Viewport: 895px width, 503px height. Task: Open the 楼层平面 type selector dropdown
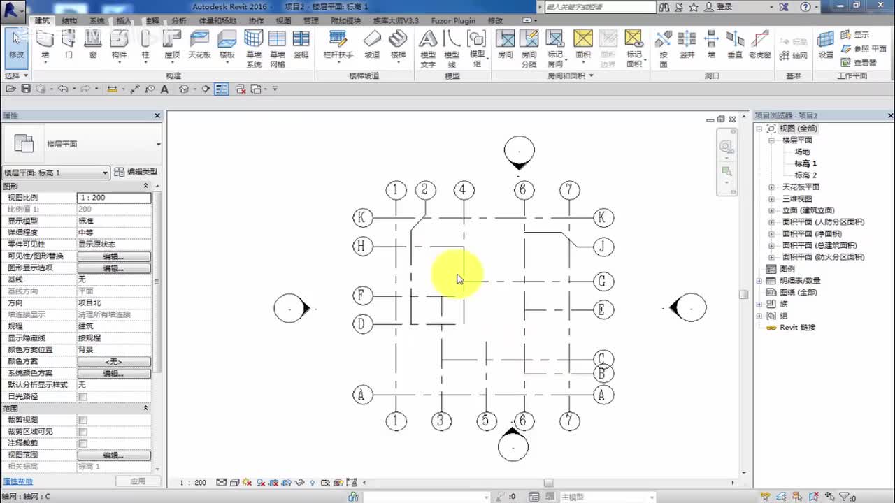[x=81, y=144]
